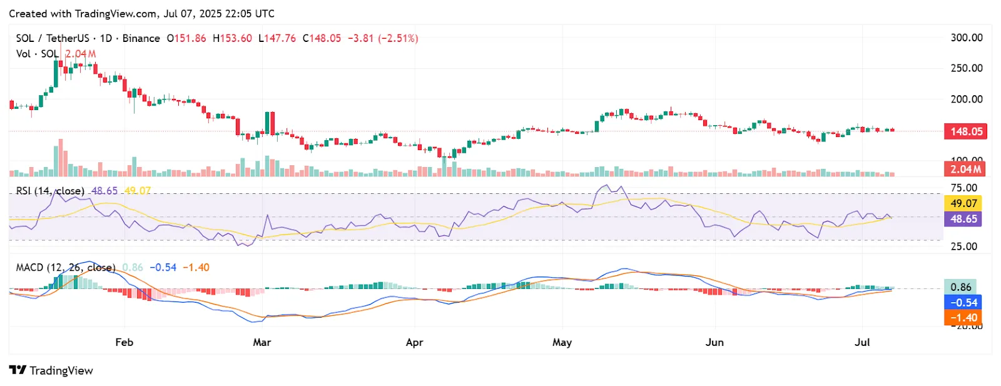Click the 300.00 price scale label
This screenshot has width=1001, height=386.
(x=967, y=38)
